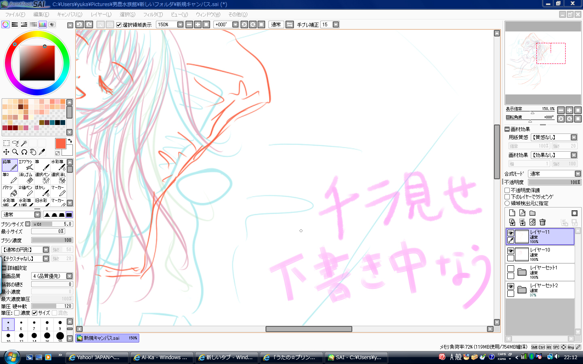This screenshot has width=583, height=364.
Task: Click the Windows Start button
Action: pyautogui.click(x=12, y=357)
